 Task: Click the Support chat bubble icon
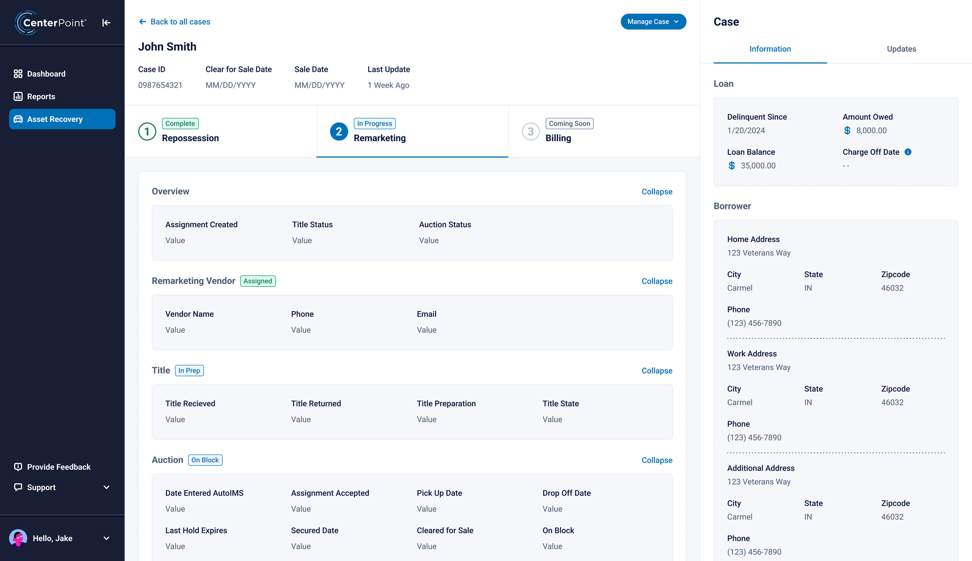[x=18, y=487]
